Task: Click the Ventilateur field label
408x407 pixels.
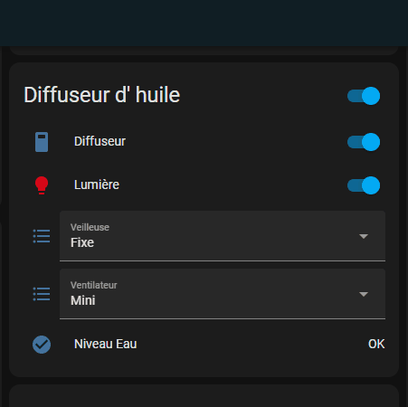Action: coord(94,285)
